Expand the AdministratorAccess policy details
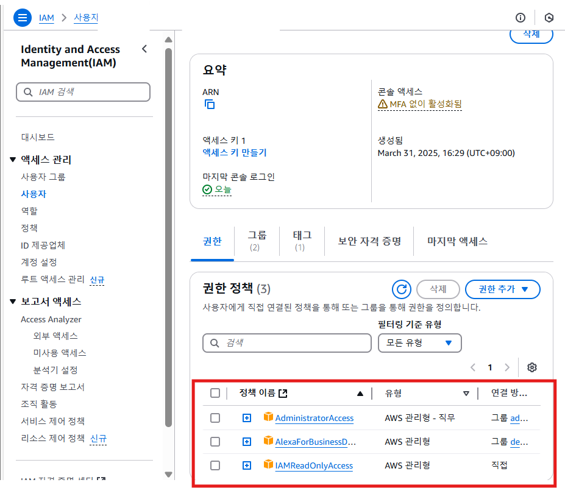This screenshot has height=488, width=565. (247, 418)
